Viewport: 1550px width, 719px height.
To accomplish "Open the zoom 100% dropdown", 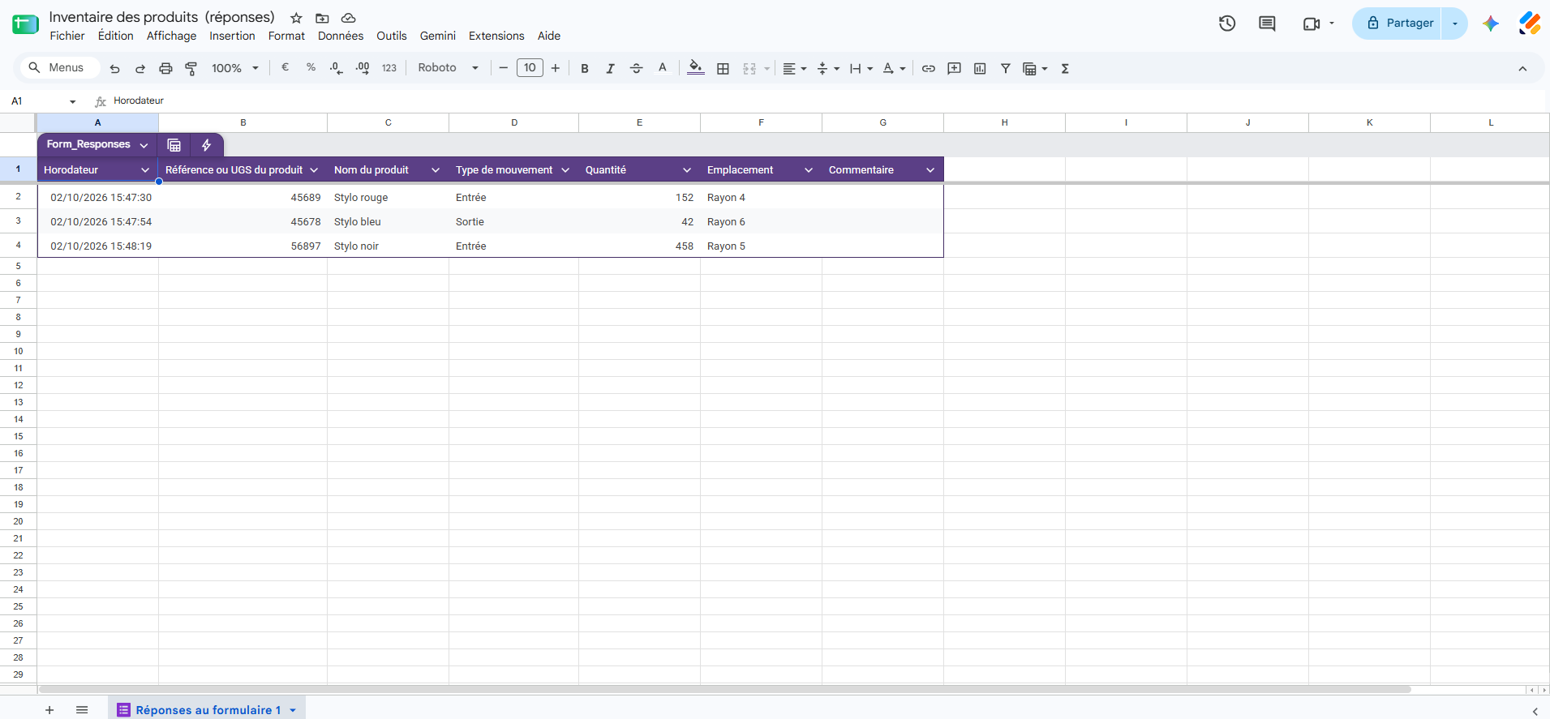I will click(x=235, y=69).
